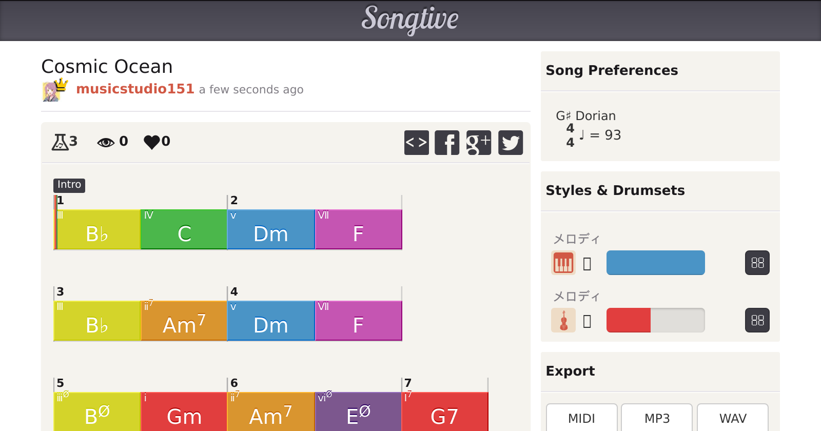Image resolution: width=821 pixels, height=431 pixels.
Task: Share the song on Google Plus
Action: tap(478, 142)
